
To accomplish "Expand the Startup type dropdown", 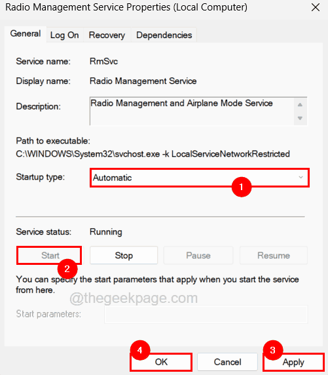I will 200,178.
